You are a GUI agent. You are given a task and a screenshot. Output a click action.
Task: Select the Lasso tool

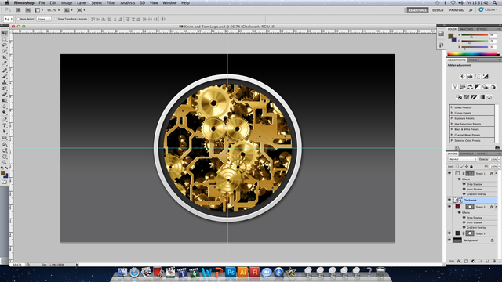[5, 45]
